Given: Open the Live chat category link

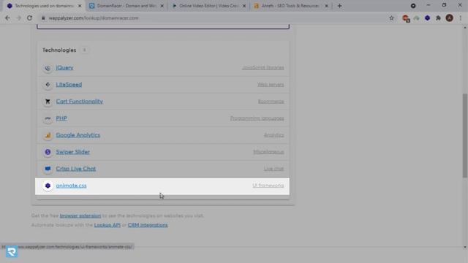Looking at the screenshot, I should pos(274,169).
